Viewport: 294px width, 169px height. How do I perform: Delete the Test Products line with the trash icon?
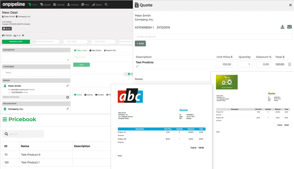pos(289,64)
